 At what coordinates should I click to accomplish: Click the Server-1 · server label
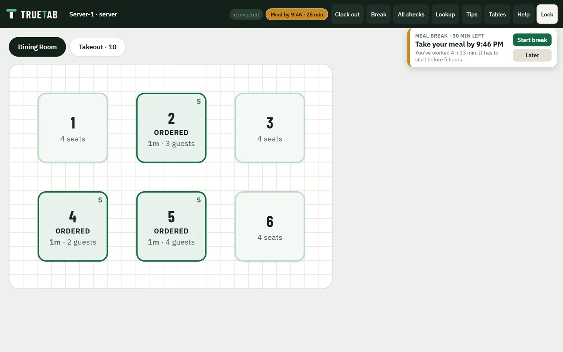(93, 14)
